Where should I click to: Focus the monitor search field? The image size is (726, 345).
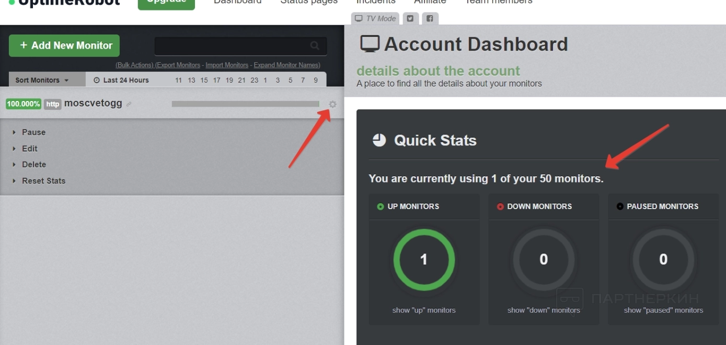[240, 46]
